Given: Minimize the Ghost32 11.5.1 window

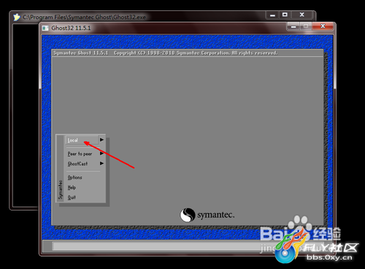Looking at the screenshot, I should click(x=293, y=26).
